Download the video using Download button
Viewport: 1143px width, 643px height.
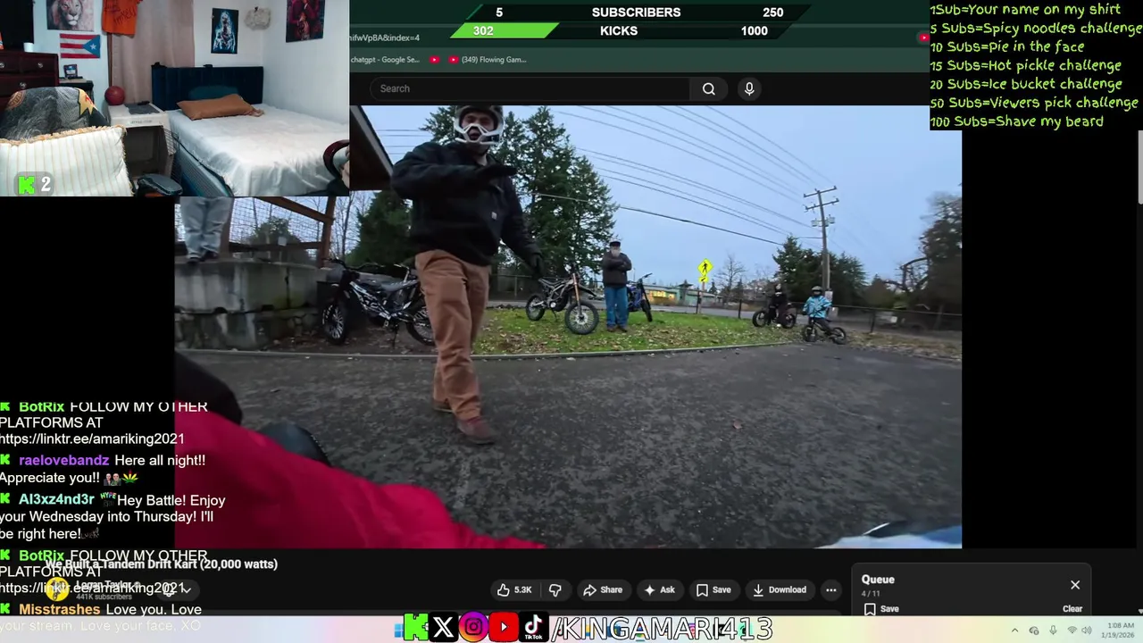coord(780,589)
